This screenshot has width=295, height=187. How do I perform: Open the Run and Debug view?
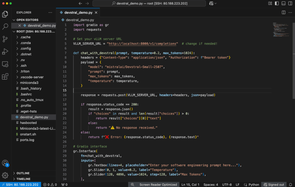(5, 51)
